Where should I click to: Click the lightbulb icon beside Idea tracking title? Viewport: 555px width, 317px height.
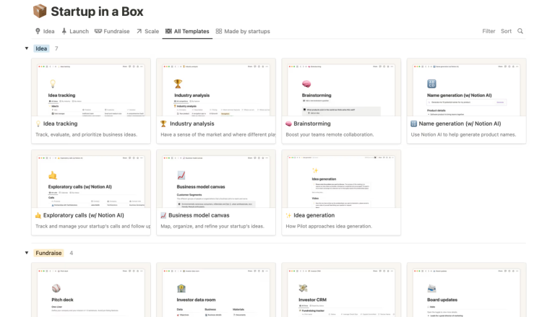pos(38,123)
